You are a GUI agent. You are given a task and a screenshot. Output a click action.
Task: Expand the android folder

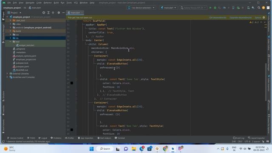(10, 28)
